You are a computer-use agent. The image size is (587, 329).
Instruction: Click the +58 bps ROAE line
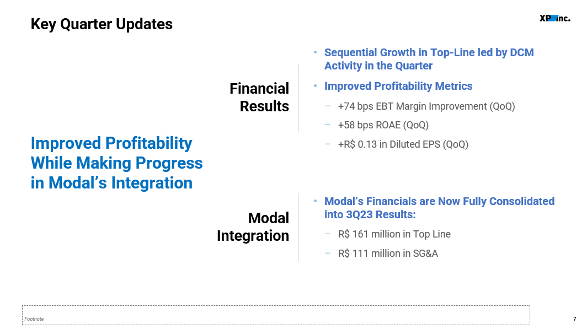tap(383, 125)
